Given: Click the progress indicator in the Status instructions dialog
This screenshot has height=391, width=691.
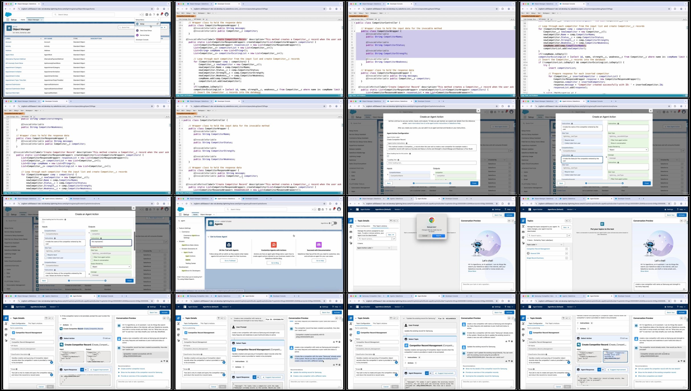Looking at the screenshot, I should [x=604, y=183].
